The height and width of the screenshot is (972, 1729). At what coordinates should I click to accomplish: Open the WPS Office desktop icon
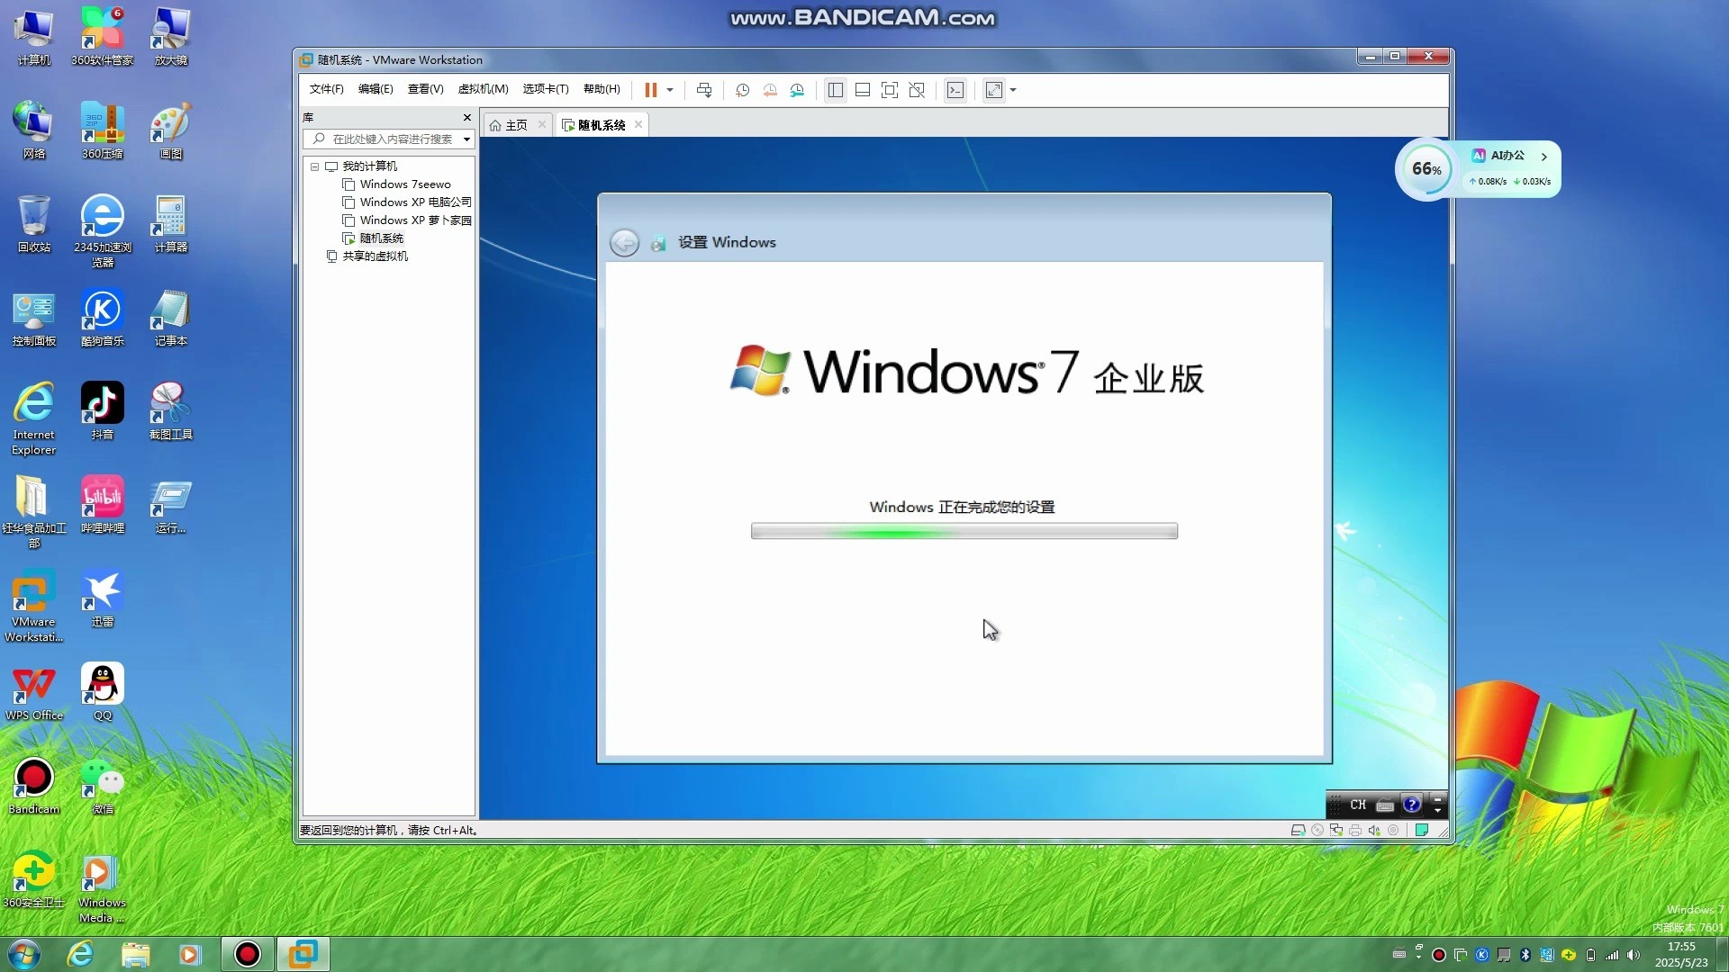pos(33,692)
